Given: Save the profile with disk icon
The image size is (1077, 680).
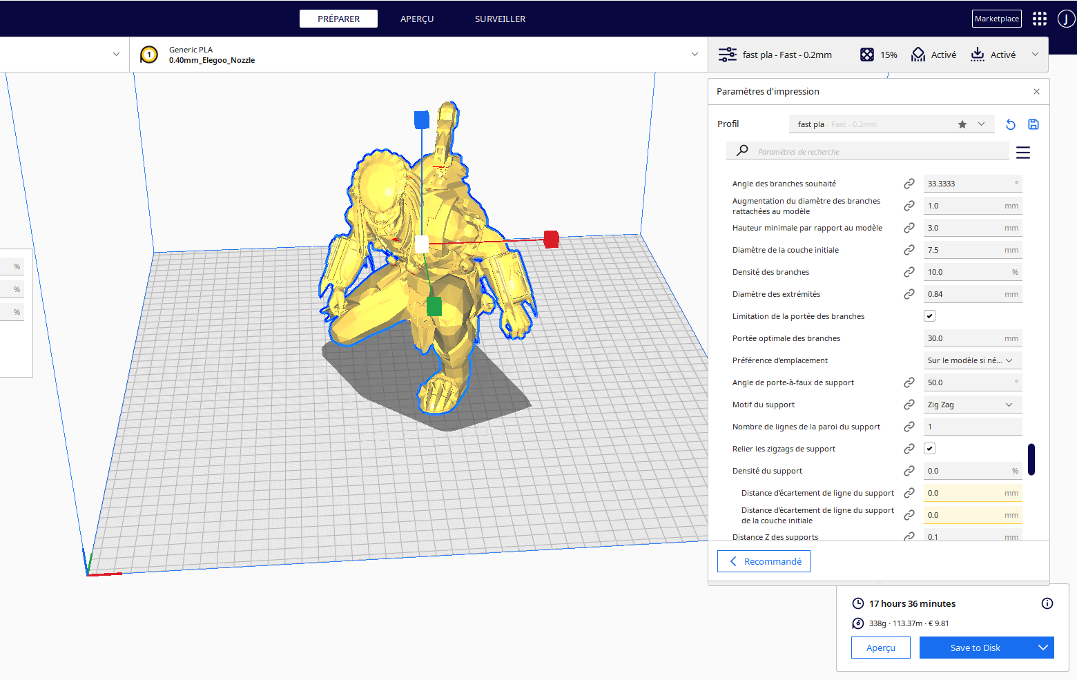Looking at the screenshot, I should point(1034,124).
